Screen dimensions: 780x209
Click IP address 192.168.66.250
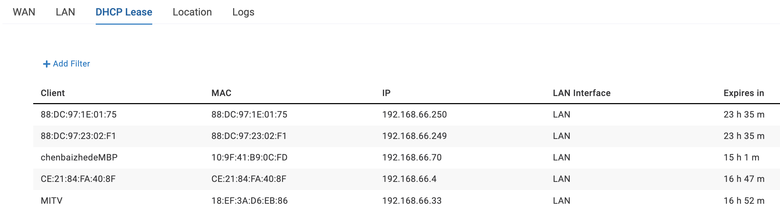click(x=414, y=114)
